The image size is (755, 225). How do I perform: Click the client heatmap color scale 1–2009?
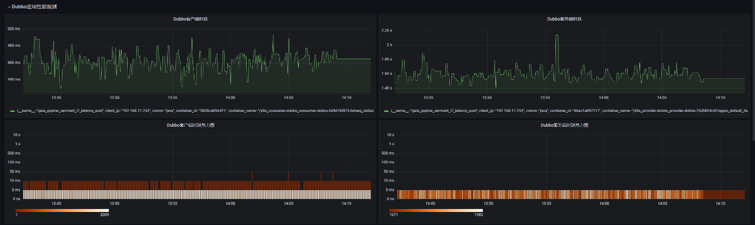click(x=62, y=210)
